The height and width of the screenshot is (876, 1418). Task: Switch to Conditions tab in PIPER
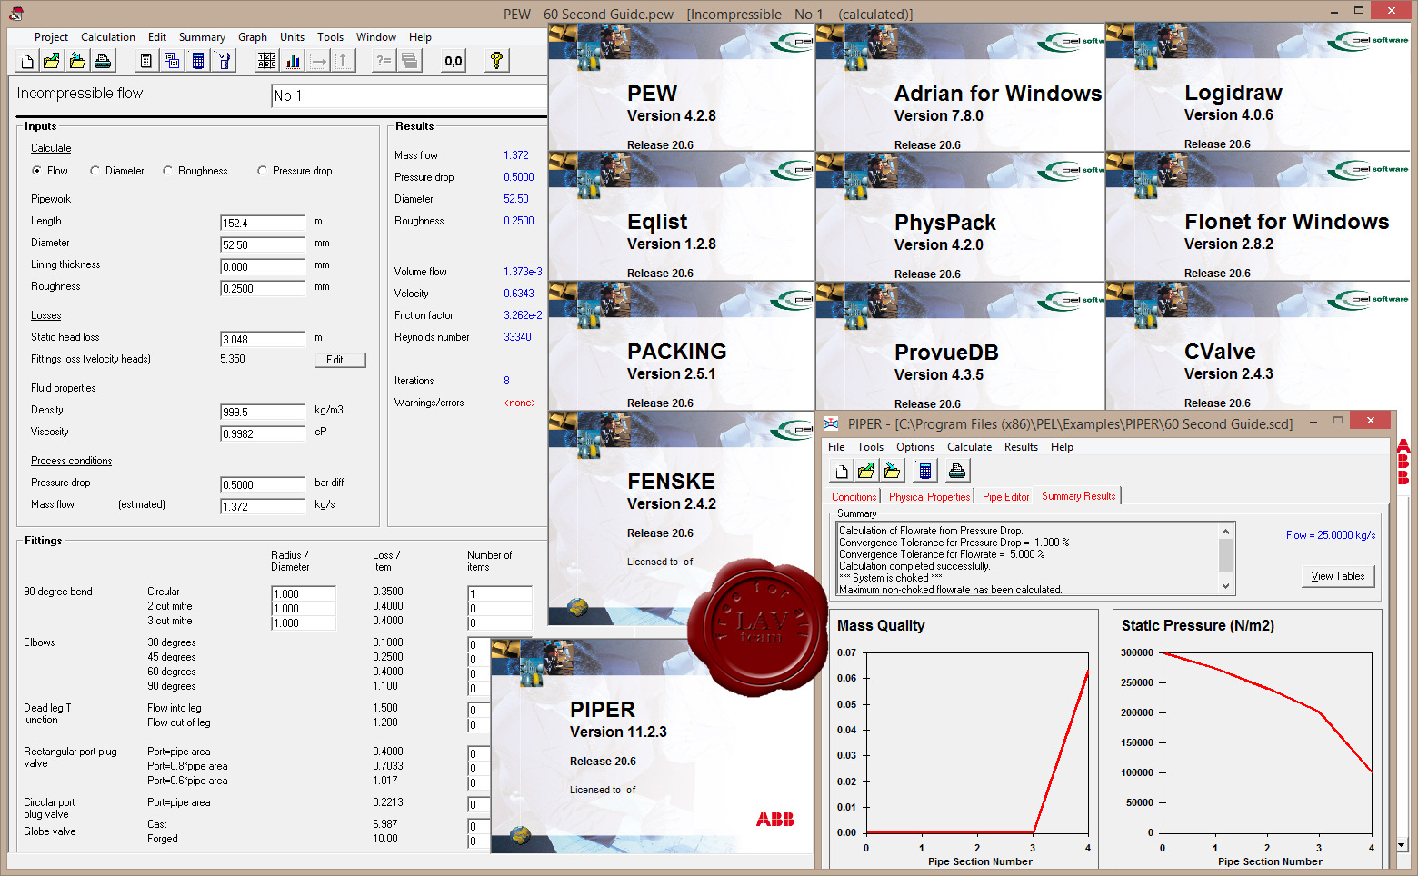pyautogui.click(x=854, y=497)
